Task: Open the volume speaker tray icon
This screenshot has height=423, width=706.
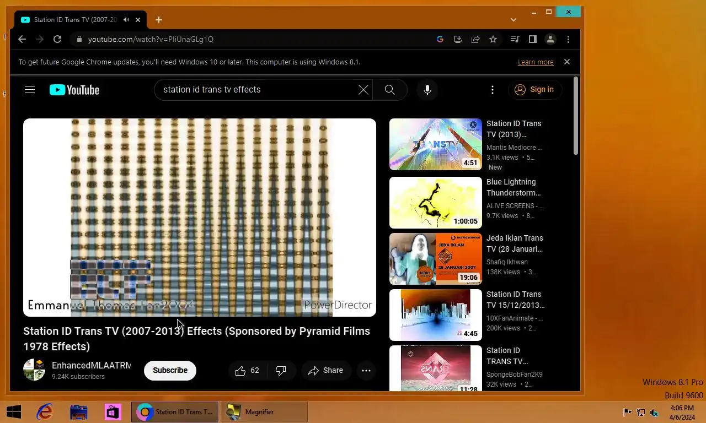Action: (x=655, y=412)
